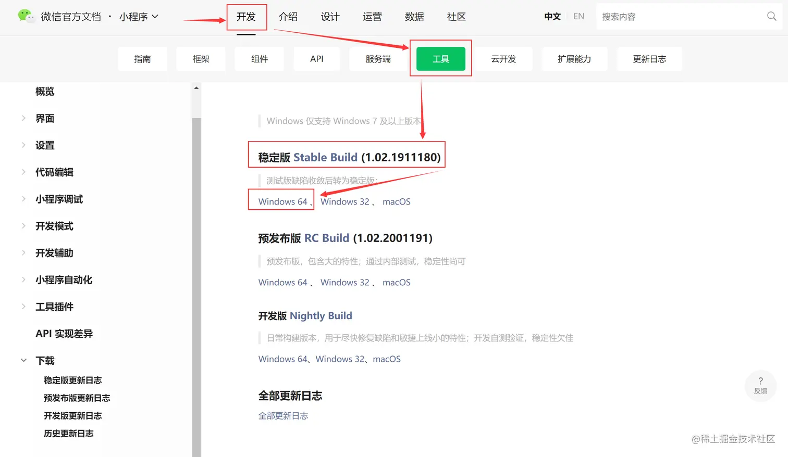Open 稳定版更新日志 in the sidebar
This screenshot has width=788, height=457.
(72, 380)
